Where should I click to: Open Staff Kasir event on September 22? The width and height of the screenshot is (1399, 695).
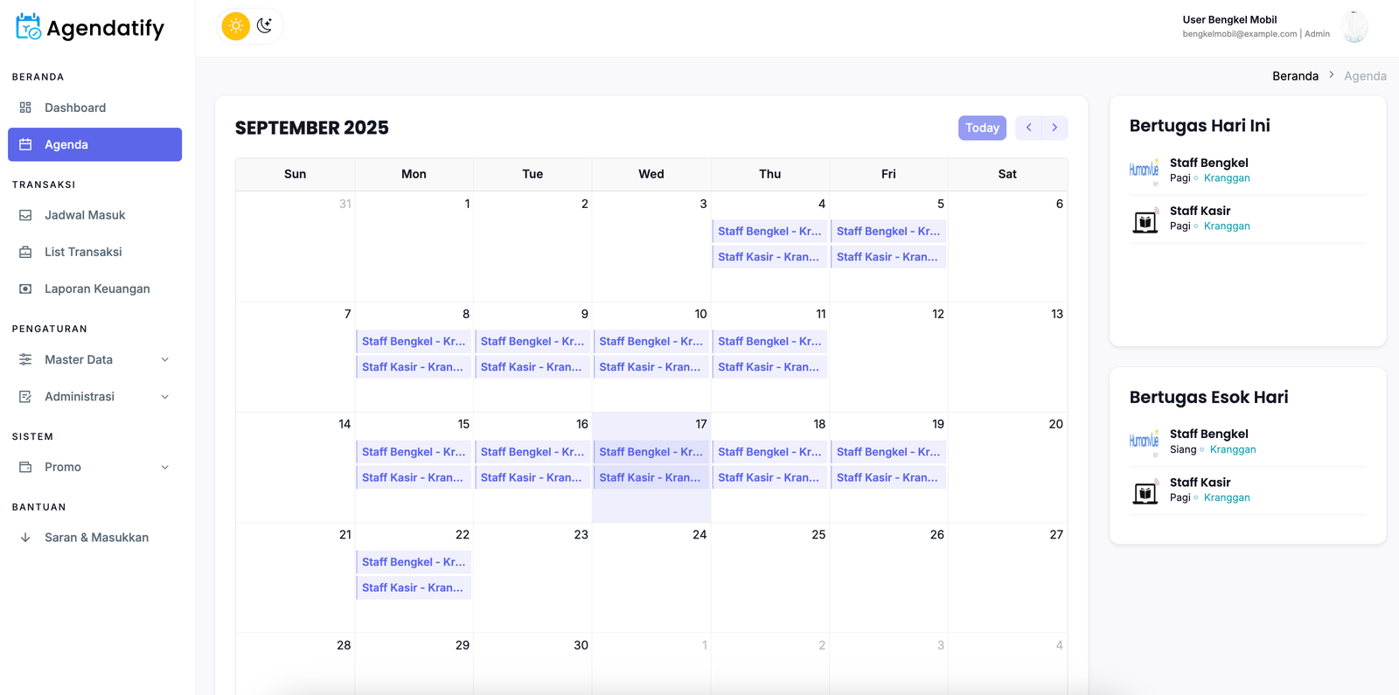(413, 587)
